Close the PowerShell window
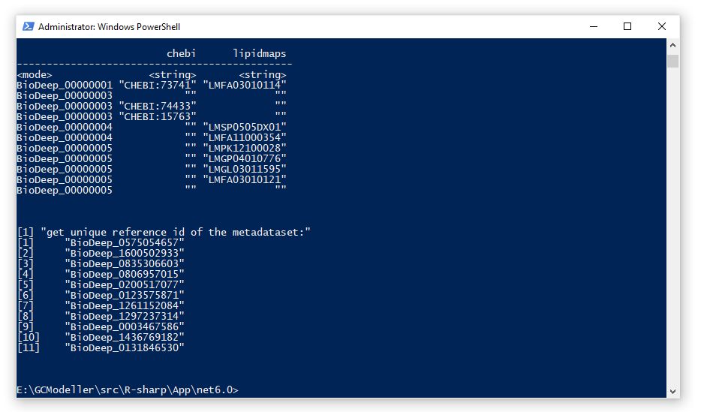Image resolution: width=701 pixels, height=412 pixels. pyautogui.click(x=662, y=26)
